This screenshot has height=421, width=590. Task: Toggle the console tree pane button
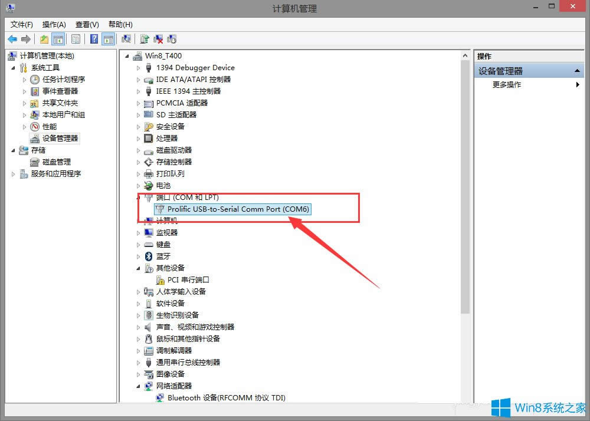pos(58,39)
